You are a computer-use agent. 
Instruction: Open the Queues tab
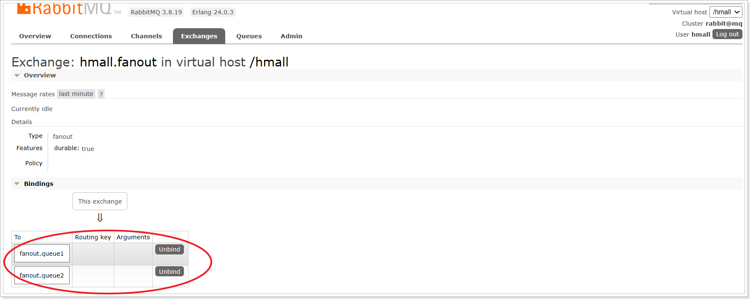coord(249,36)
